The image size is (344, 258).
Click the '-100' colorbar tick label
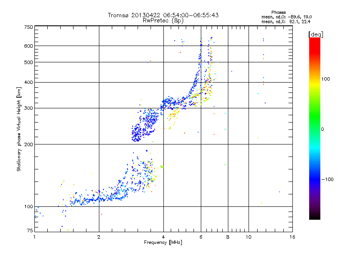point(327,179)
